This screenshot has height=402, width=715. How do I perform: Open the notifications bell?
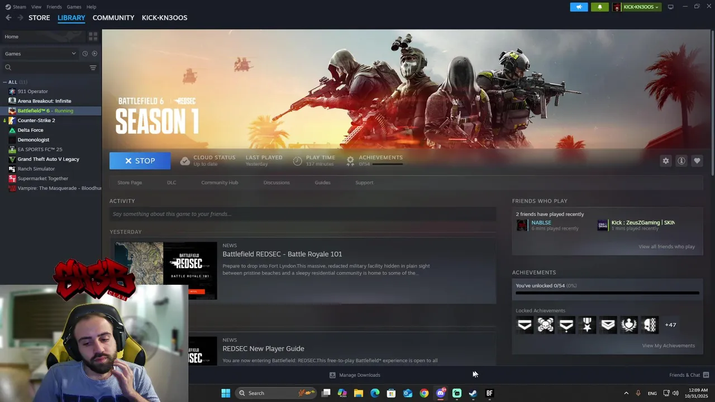point(600,7)
